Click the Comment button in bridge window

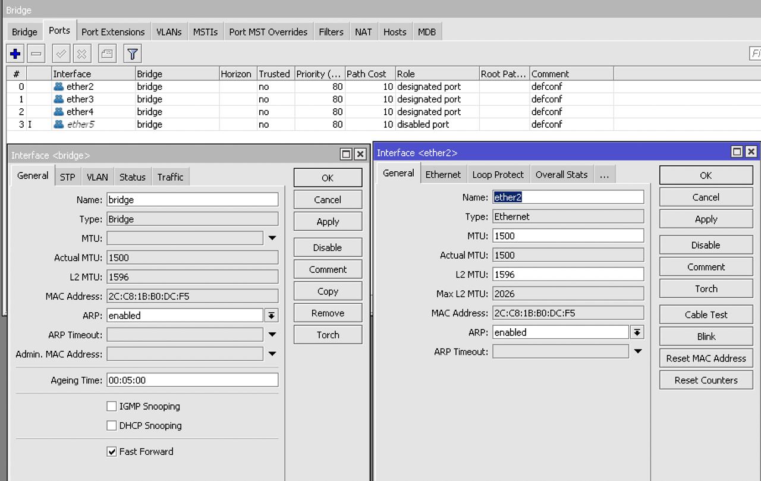click(x=328, y=269)
